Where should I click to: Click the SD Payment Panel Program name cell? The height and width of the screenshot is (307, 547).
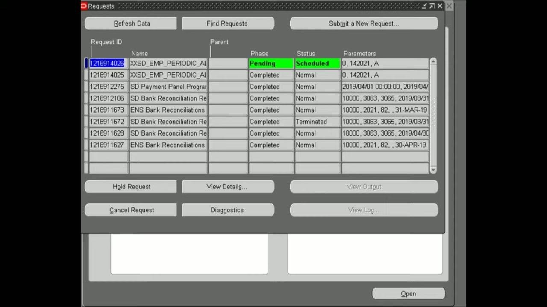coord(168,87)
